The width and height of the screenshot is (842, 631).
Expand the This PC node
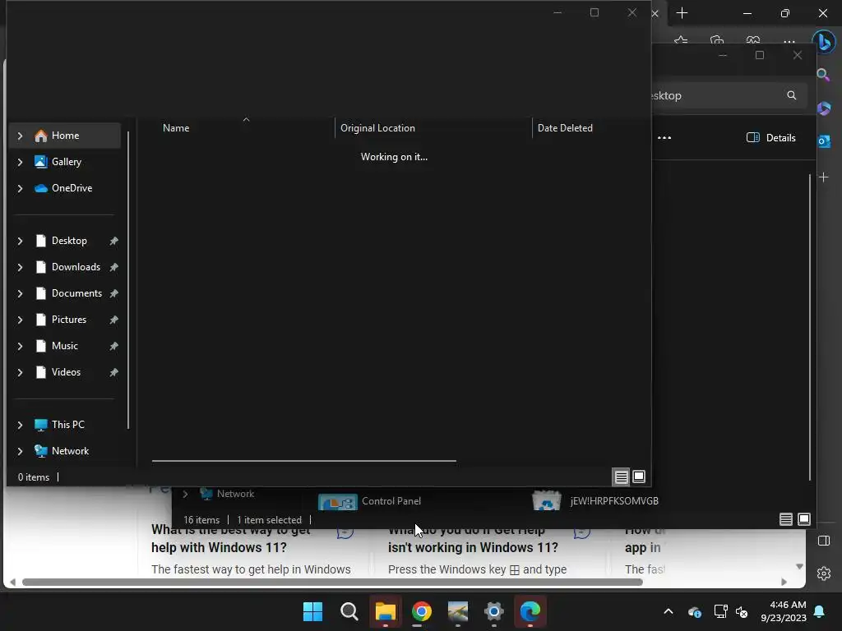[20, 425]
